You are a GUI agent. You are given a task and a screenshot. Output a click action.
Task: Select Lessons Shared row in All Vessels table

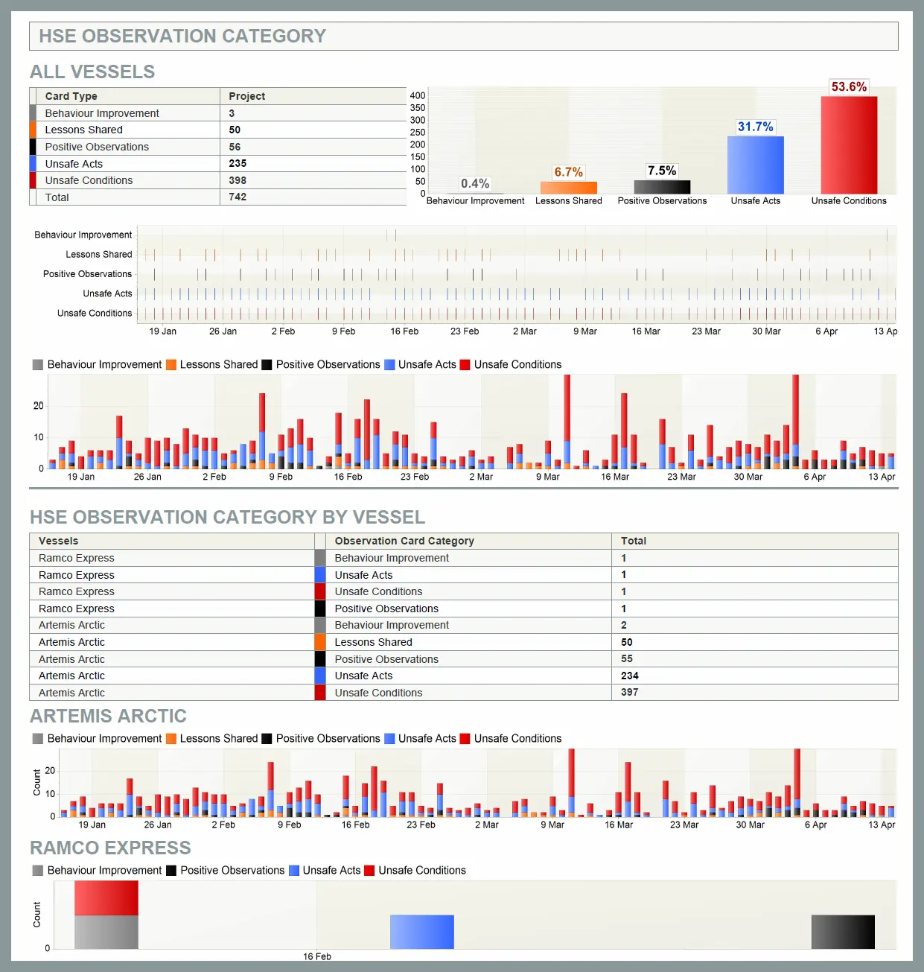(x=218, y=130)
